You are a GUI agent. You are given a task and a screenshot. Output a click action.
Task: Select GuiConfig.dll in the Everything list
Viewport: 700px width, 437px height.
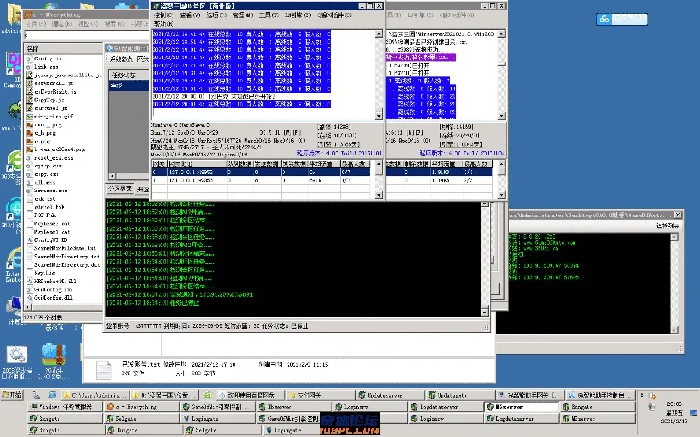[53, 298]
